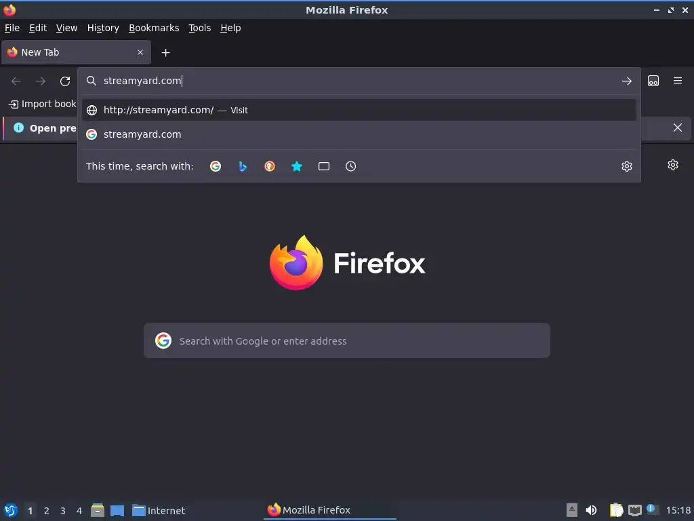Click the go arrow in the address bar
Viewport: 694px width, 521px height.
coord(627,81)
